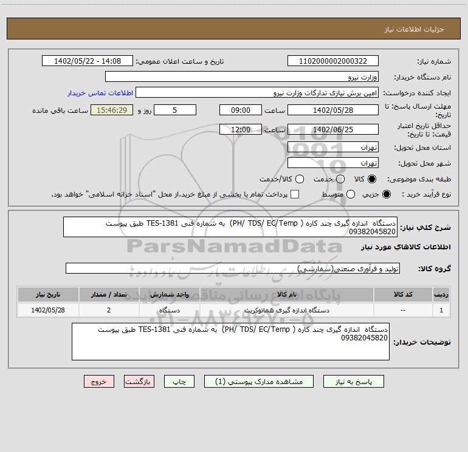Click the item name cell دستگاه اندازه گیری هماتوکریت
This screenshot has width=468, height=452.
[x=286, y=310]
